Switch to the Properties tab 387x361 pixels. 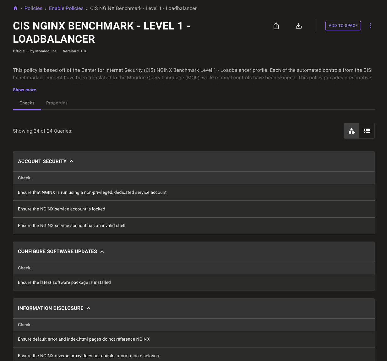point(57,103)
